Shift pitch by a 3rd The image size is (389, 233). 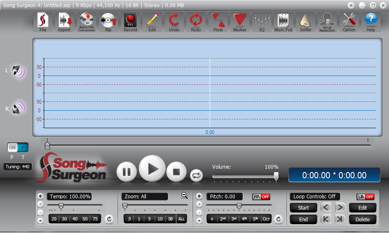coord(234,219)
